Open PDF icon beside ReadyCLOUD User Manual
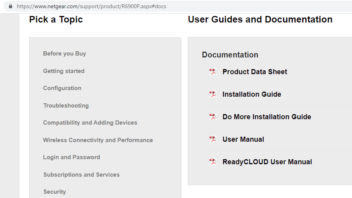 [x=213, y=162]
